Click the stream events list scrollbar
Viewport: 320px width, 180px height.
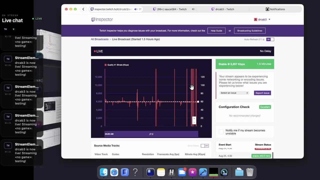coord(272,155)
